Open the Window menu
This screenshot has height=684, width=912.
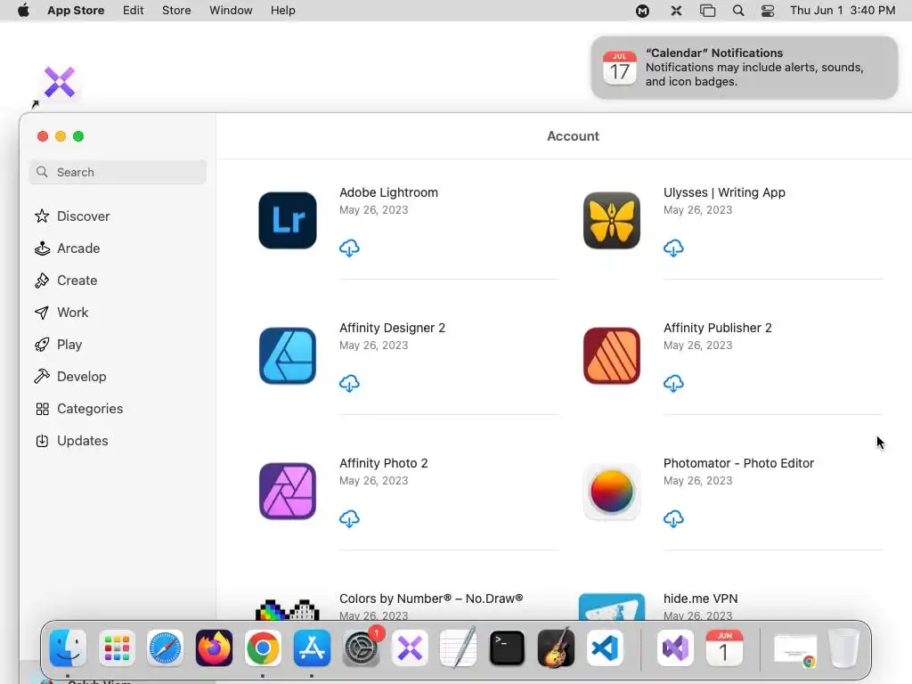(231, 11)
